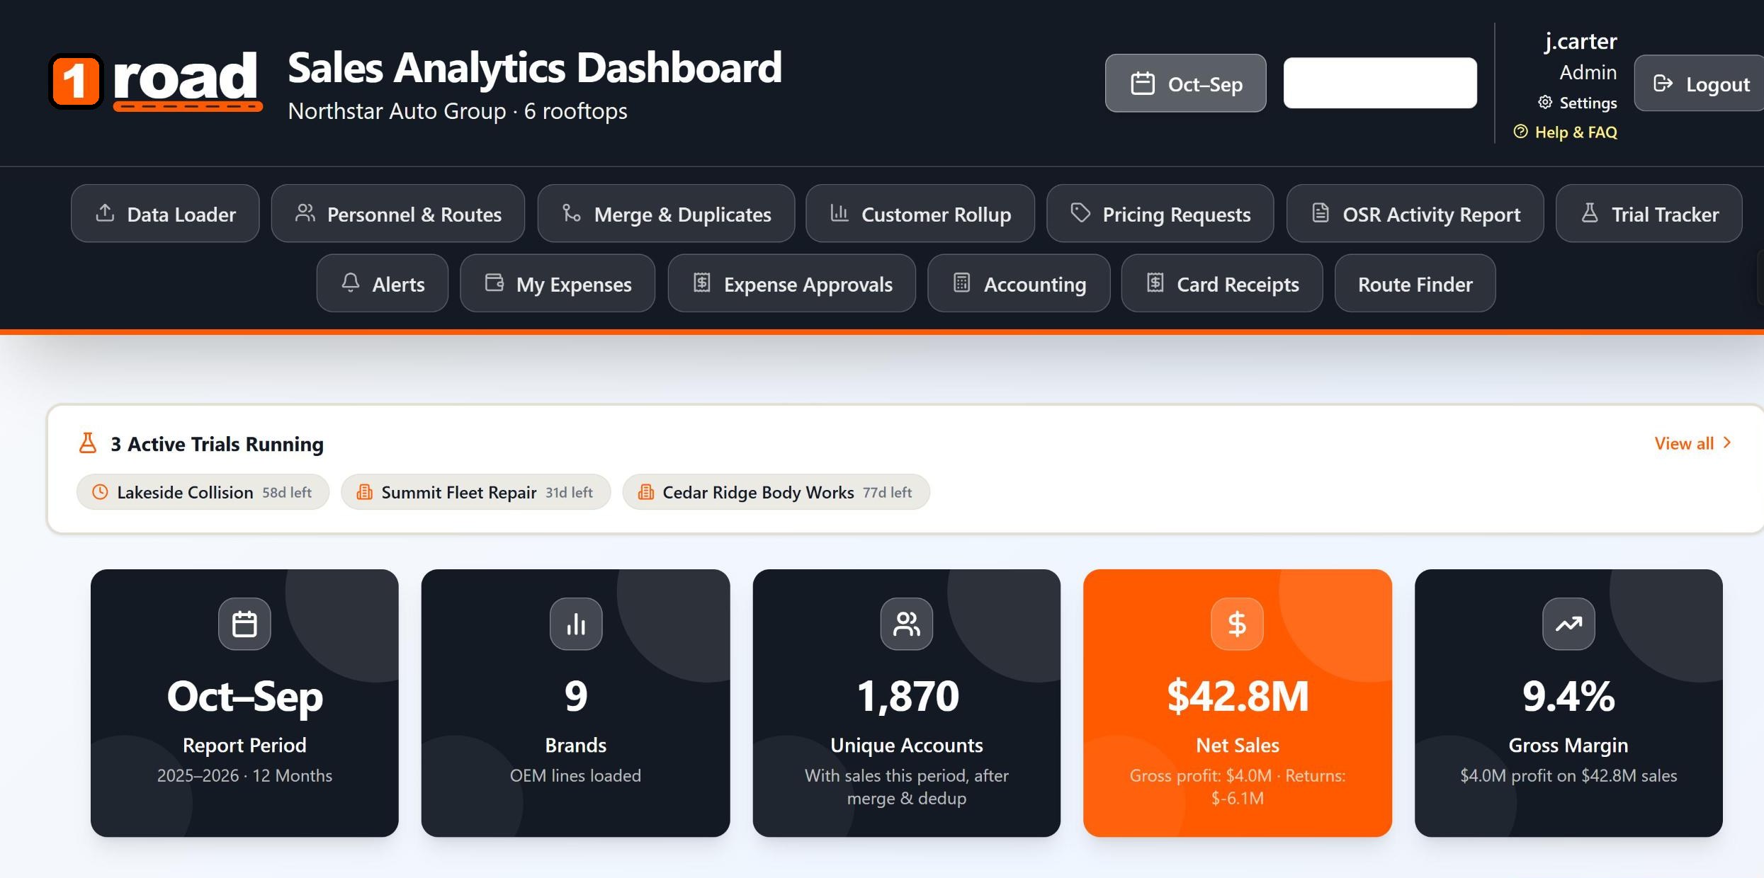Click the people icon on the Unique Accounts card
1764x878 pixels.
coord(907,624)
